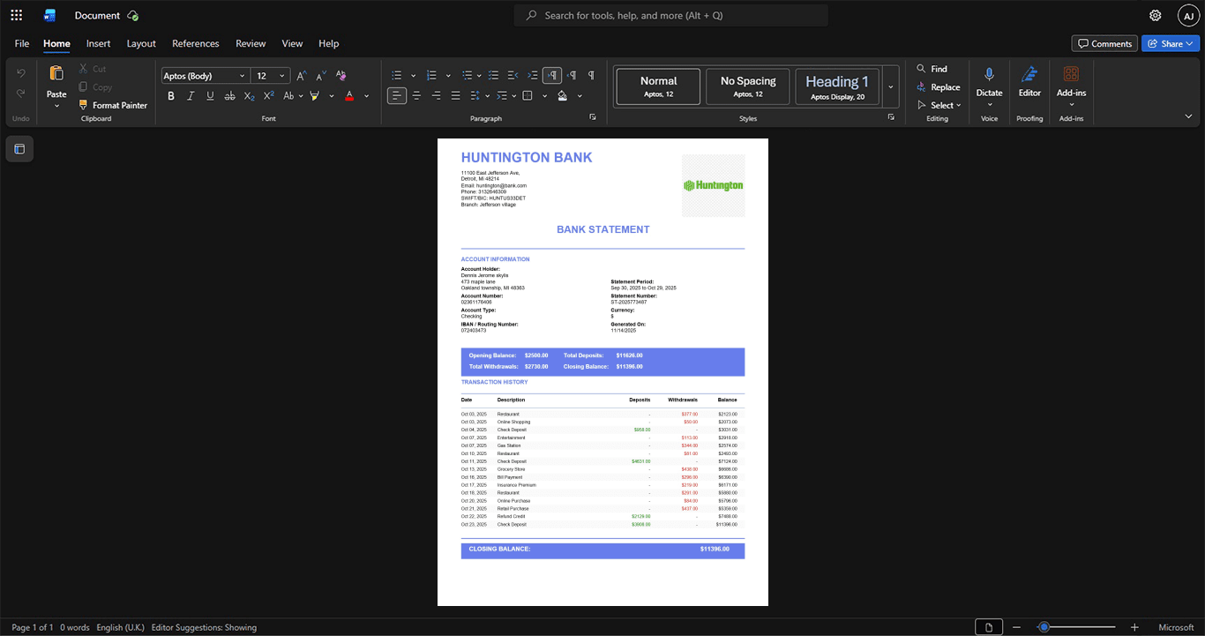Shrink font size with the smaller A icon
This screenshot has width=1205, height=636.
[321, 76]
